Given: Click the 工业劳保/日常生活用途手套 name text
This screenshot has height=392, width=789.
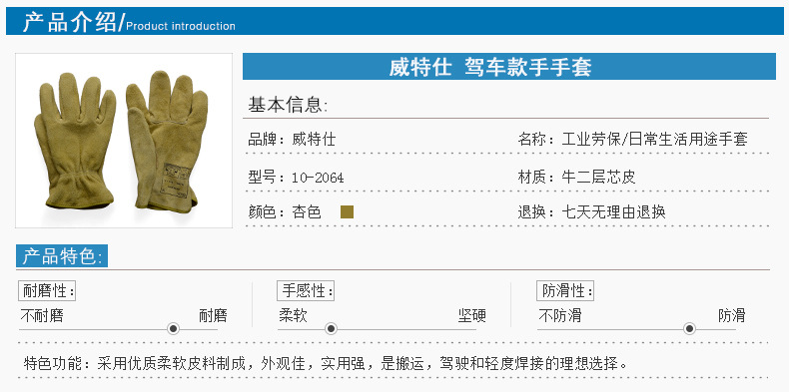Looking at the screenshot, I should pos(654,140).
